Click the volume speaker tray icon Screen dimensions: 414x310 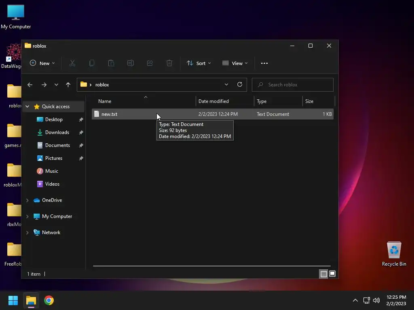coord(376,300)
